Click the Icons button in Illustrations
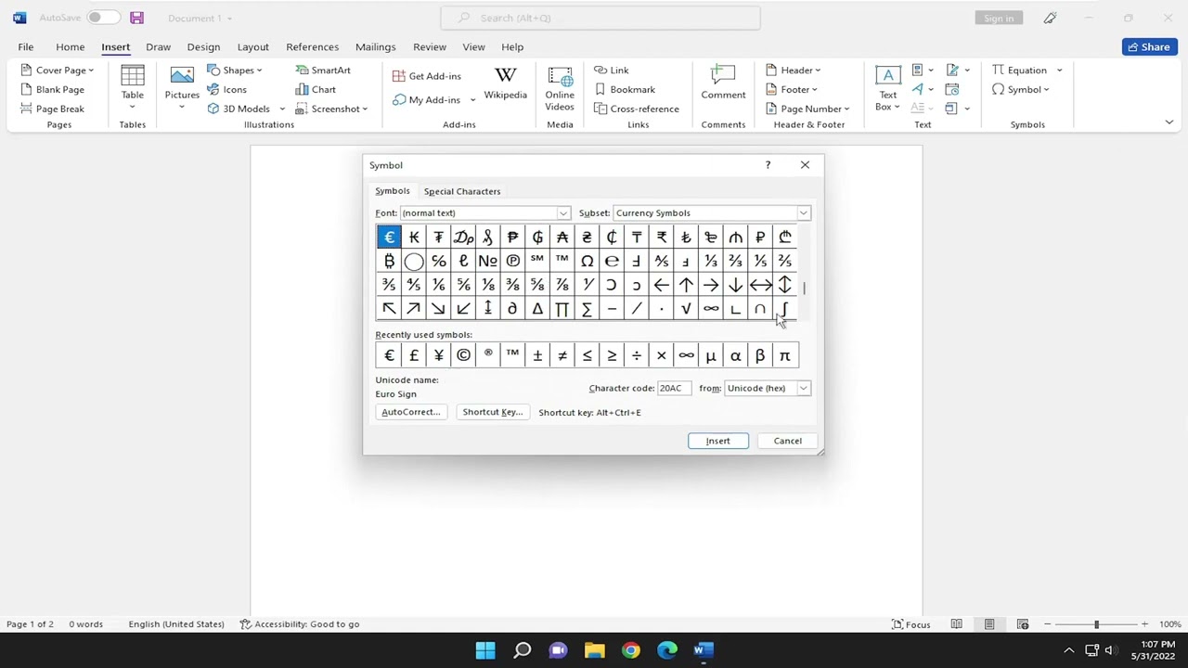The width and height of the screenshot is (1188, 668). point(227,90)
